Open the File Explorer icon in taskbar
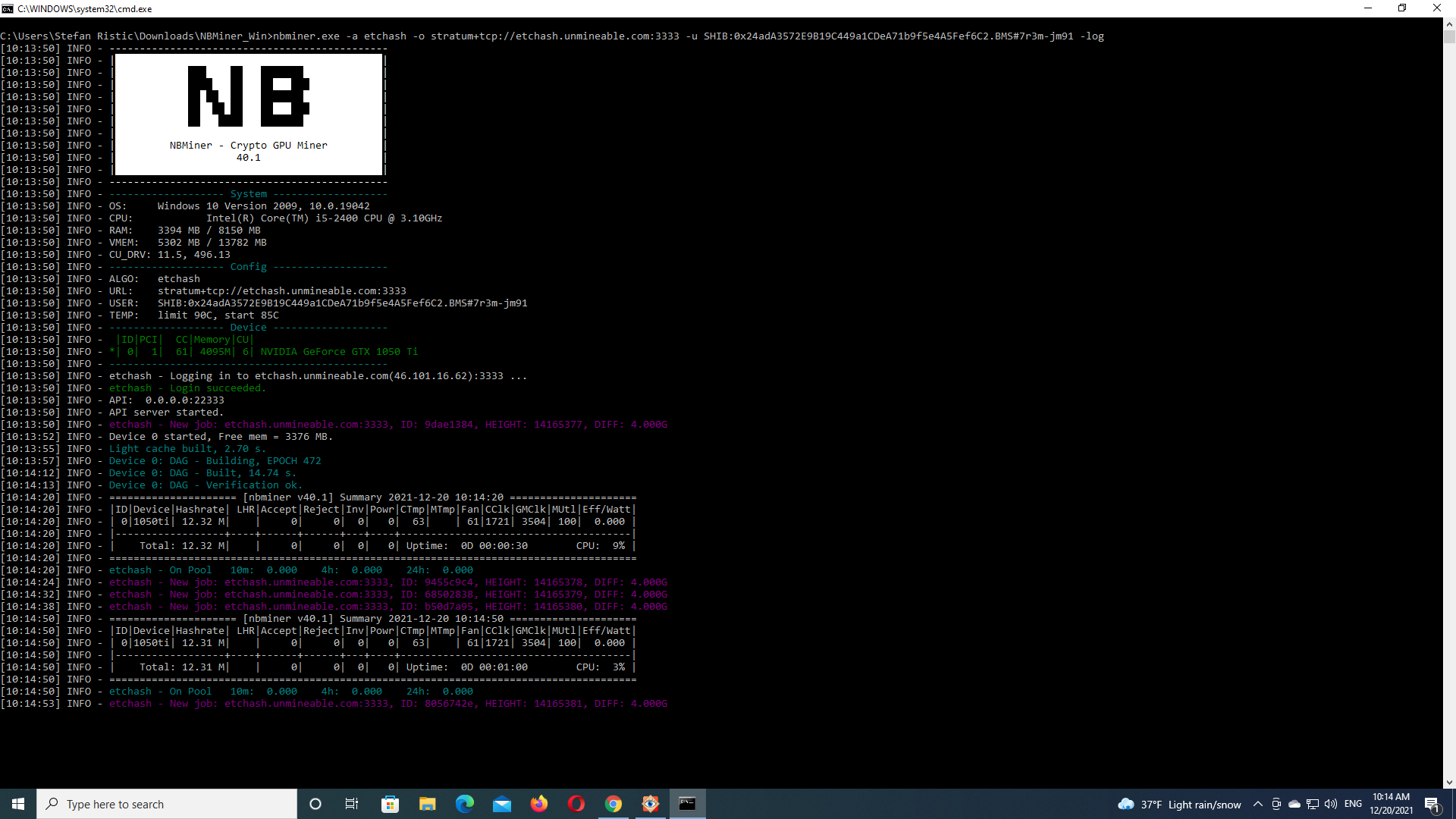The width and height of the screenshot is (1456, 819). click(427, 804)
